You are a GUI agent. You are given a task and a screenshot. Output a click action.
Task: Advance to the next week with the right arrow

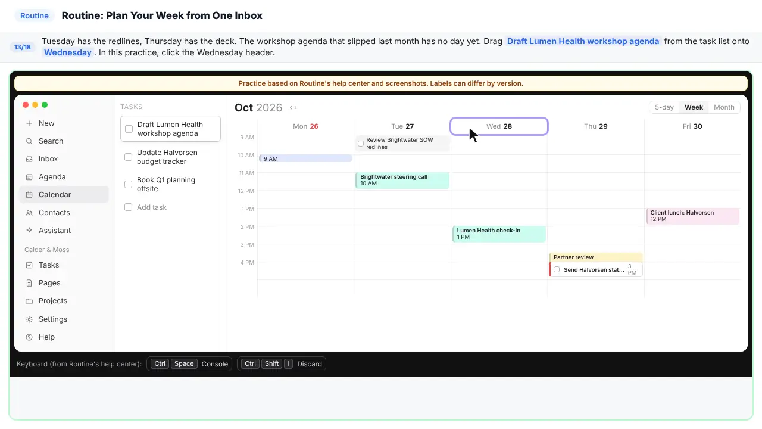pos(295,108)
